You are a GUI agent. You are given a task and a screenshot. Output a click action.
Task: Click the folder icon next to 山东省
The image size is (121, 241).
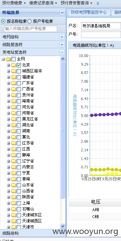tap(14, 185)
